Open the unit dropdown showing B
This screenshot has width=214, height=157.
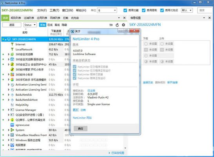pos(107,10)
